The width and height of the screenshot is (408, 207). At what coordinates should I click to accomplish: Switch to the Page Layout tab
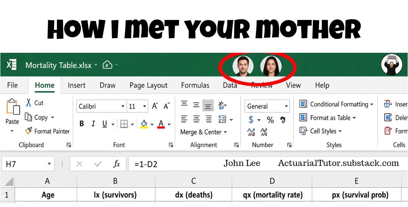click(148, 86)
